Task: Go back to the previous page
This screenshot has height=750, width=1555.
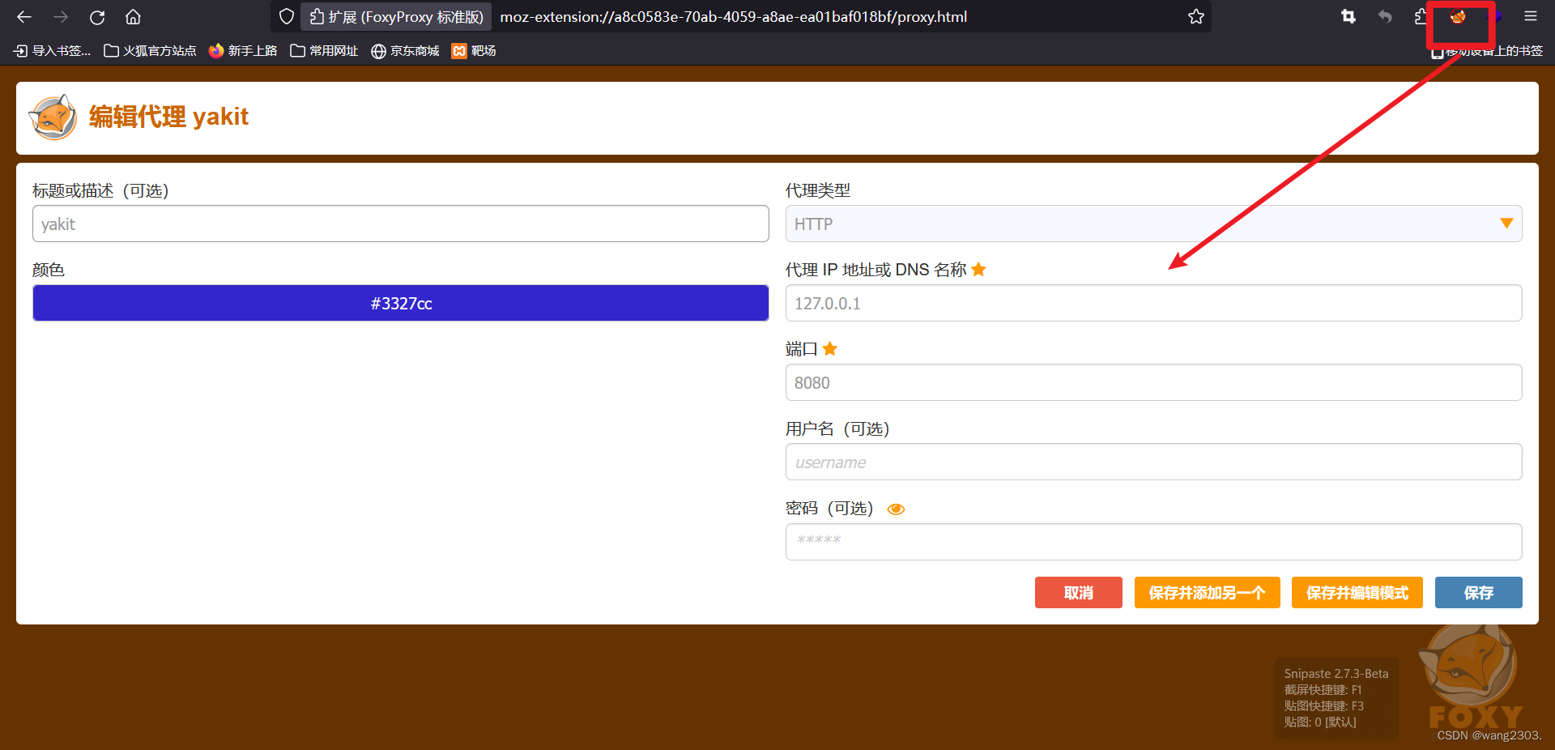Action: tap(24, 16)
